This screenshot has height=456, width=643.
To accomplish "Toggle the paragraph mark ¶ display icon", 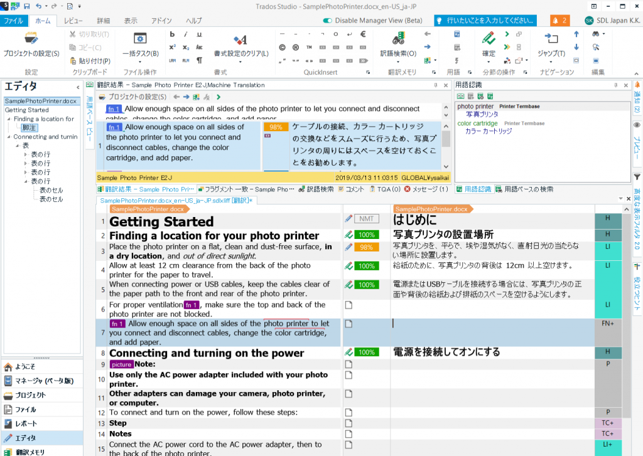I will 200,61.
